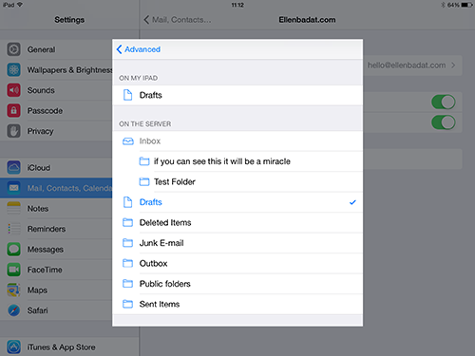
Task: Open Privacy in Settings list
Action: (x=56, y=131)
